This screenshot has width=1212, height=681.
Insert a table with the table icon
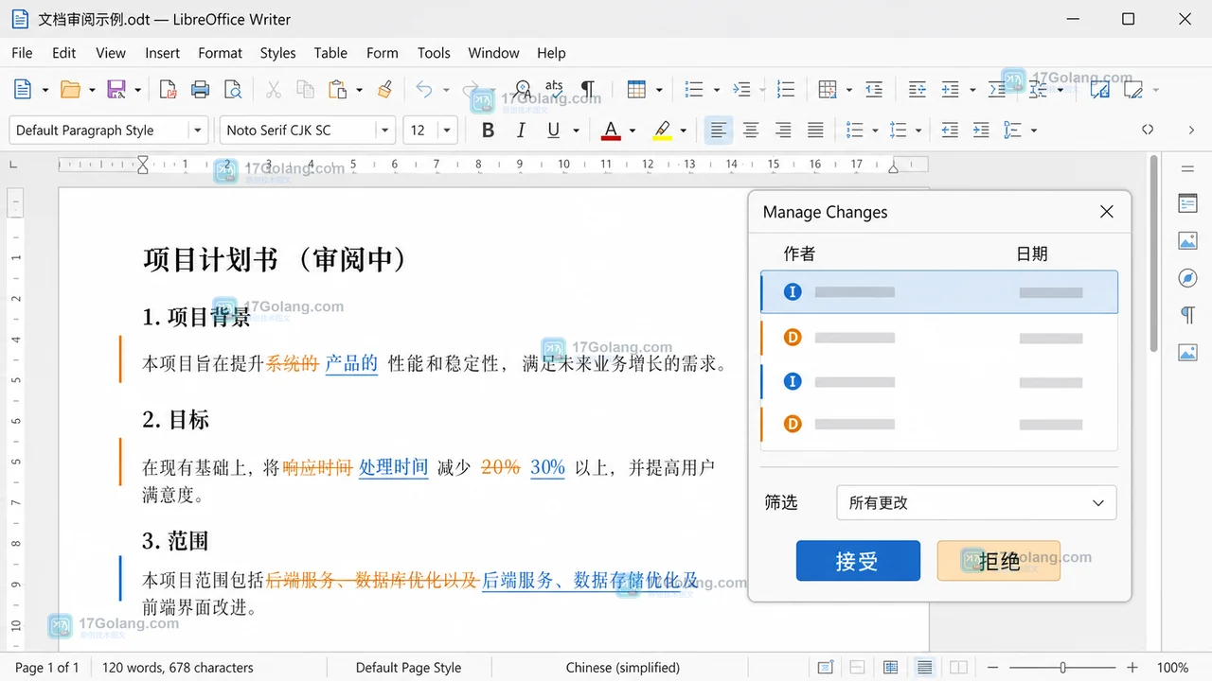click(636, 90)
